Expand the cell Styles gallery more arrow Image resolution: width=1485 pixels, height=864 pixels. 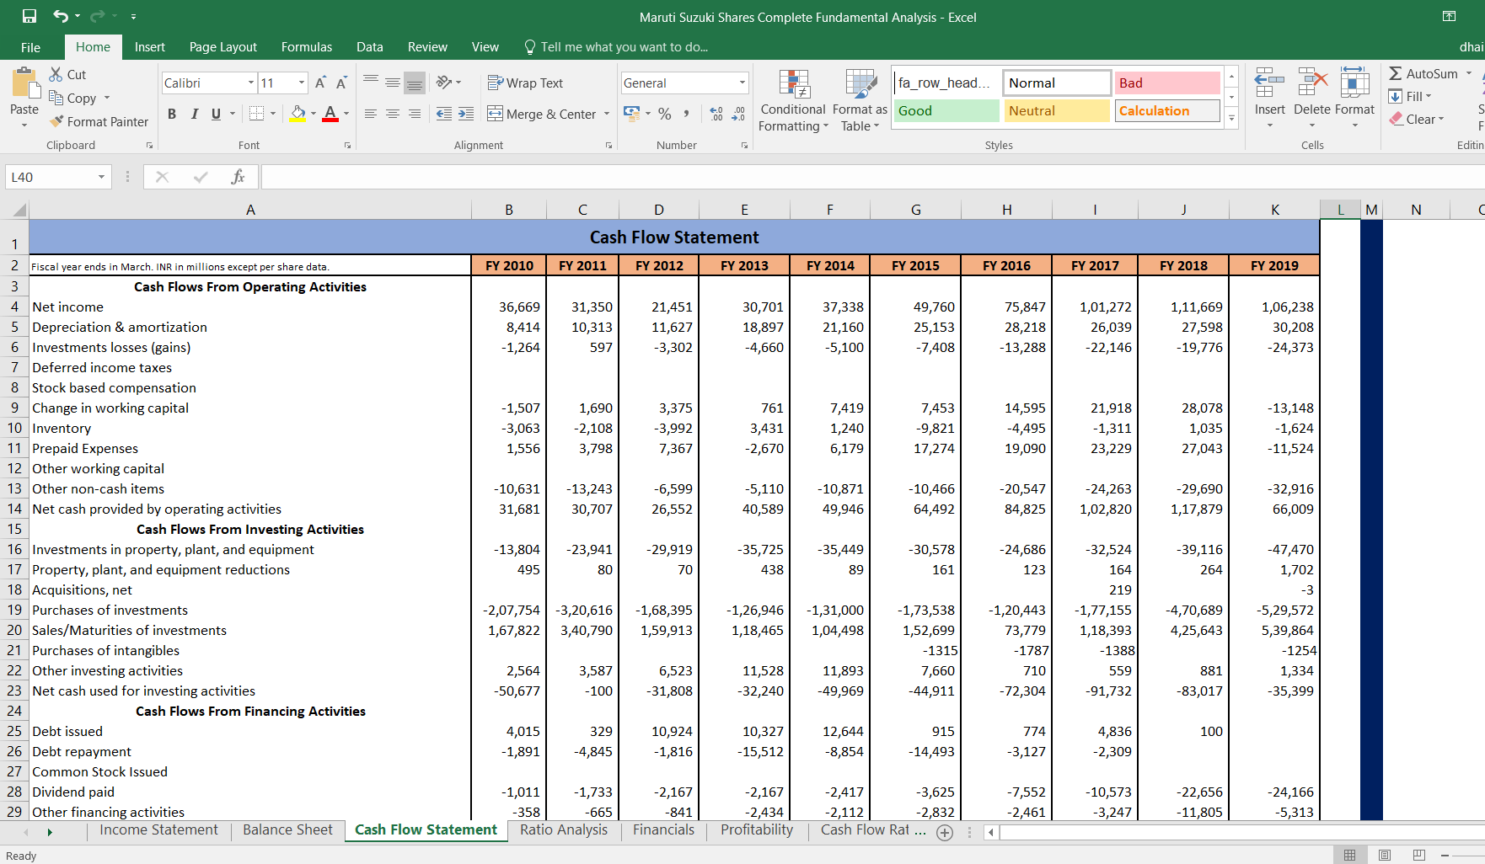tap(1231, 118)
